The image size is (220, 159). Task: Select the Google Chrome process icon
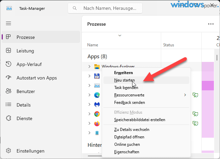tap(97, 114)
